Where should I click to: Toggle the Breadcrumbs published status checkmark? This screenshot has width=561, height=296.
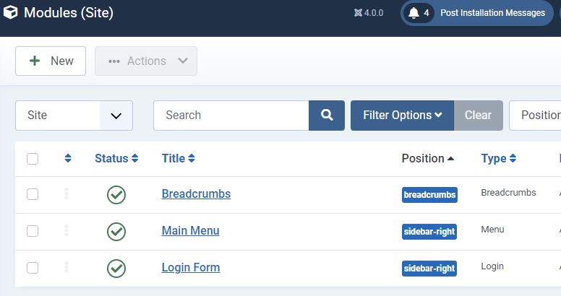(x=116, y=195)
